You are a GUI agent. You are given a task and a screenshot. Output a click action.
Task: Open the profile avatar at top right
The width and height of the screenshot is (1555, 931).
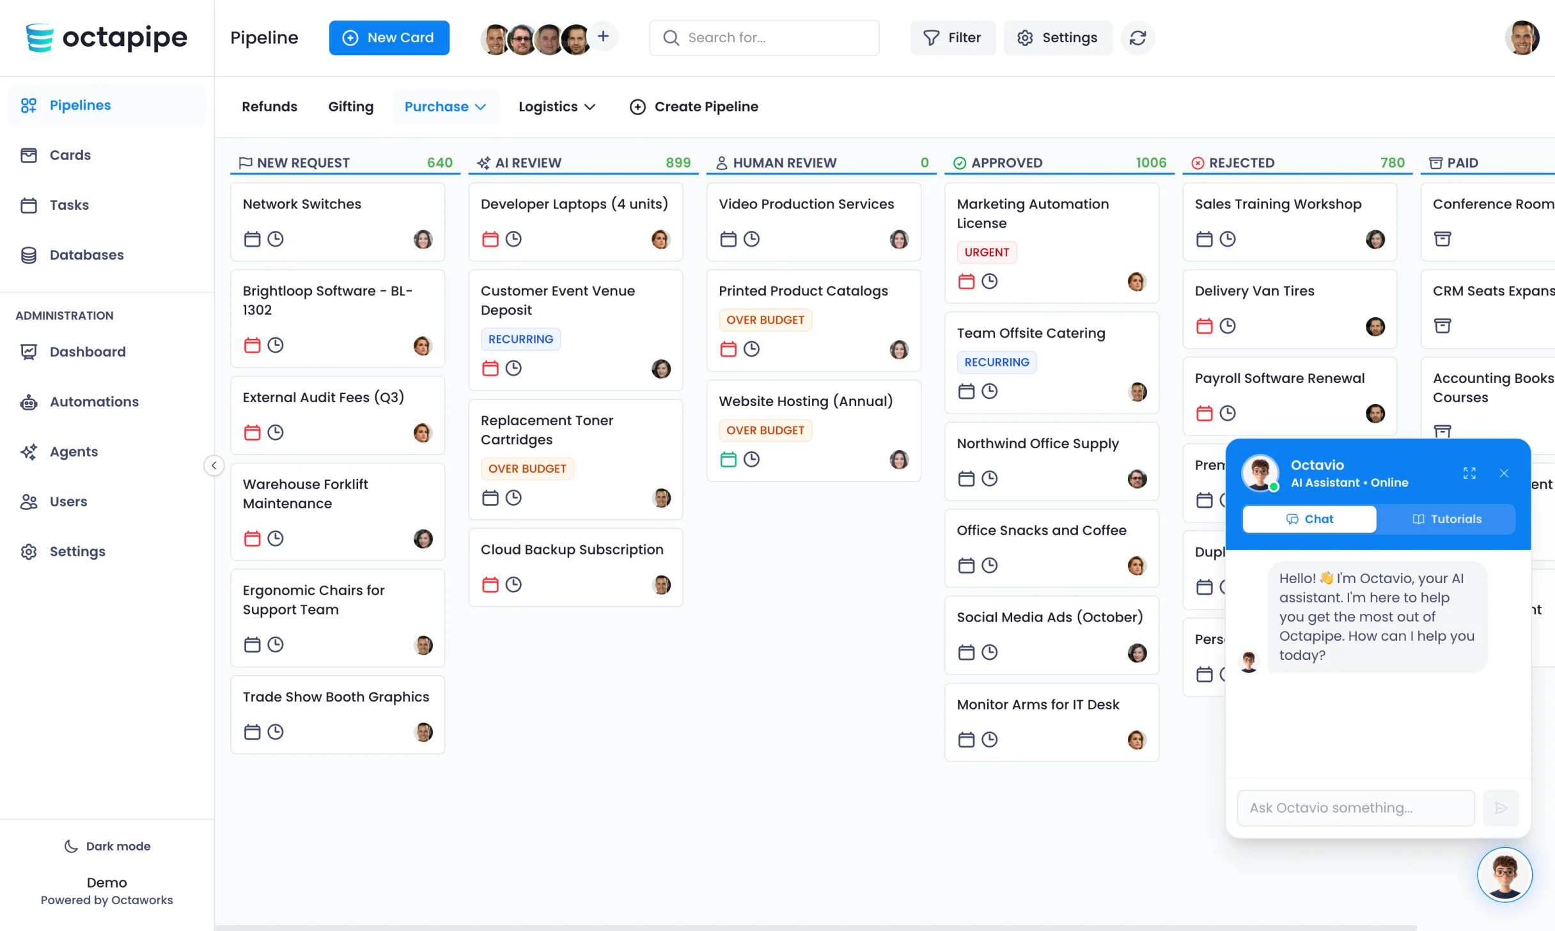click(1522, 38)
